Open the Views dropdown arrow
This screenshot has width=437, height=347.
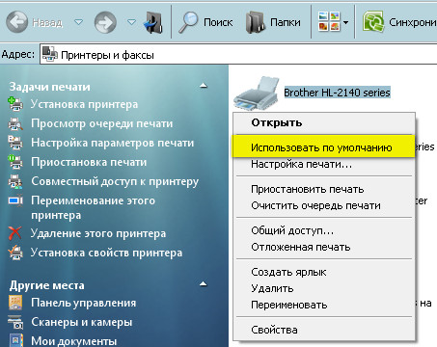pyautogui.click(x=346, y=22)
